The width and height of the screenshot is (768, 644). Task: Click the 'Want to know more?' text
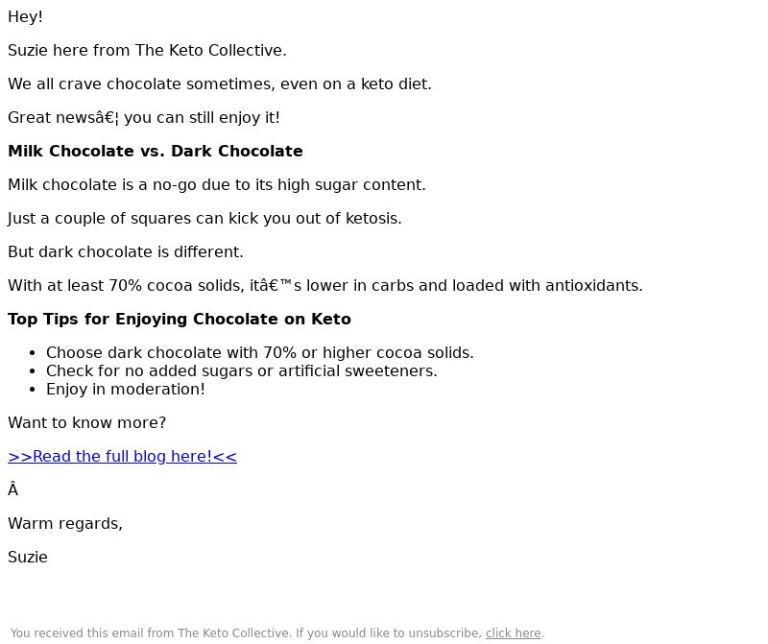tap(87, 423)
